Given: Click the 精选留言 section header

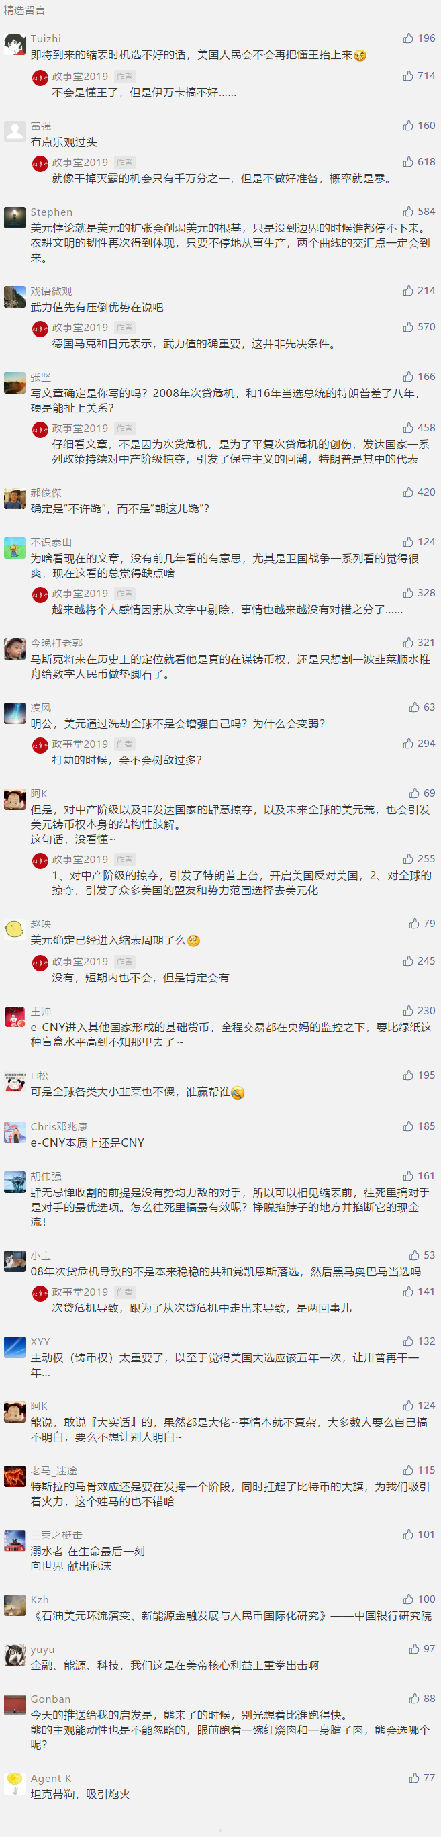Looking at the screenshot, I should [x=24, y=10].
